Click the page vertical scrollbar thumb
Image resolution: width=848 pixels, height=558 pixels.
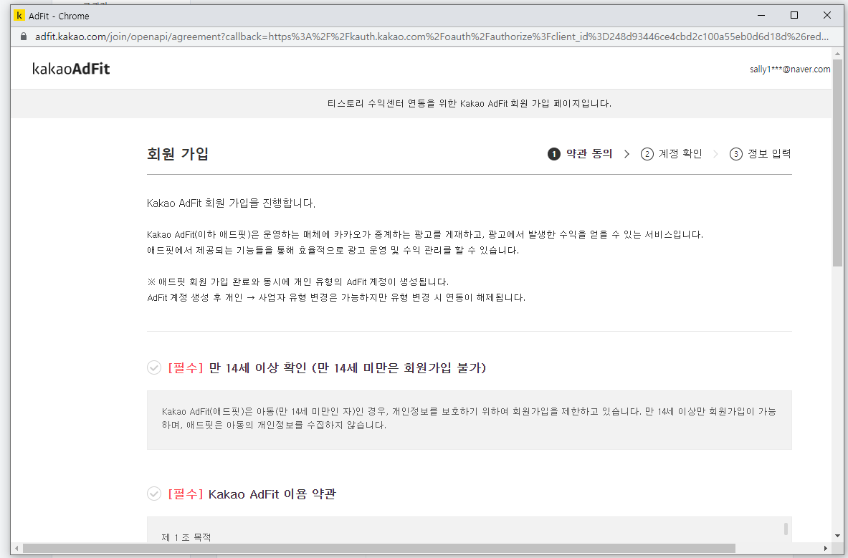coord(837,162)
